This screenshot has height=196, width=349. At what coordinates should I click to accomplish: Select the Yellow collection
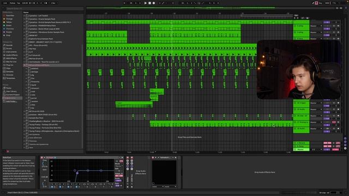coord(9,22)
